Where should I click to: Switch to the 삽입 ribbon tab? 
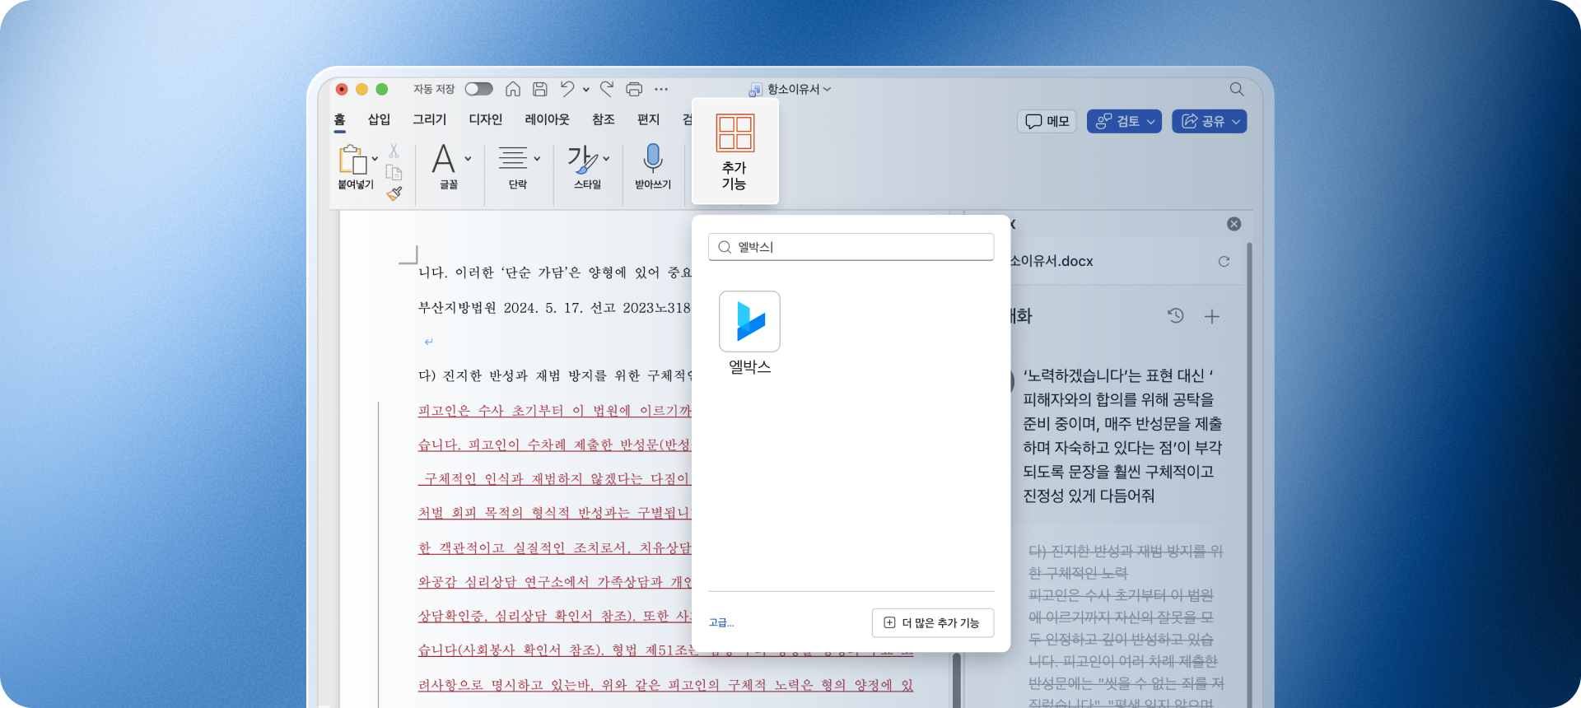[x=379, y=119]
